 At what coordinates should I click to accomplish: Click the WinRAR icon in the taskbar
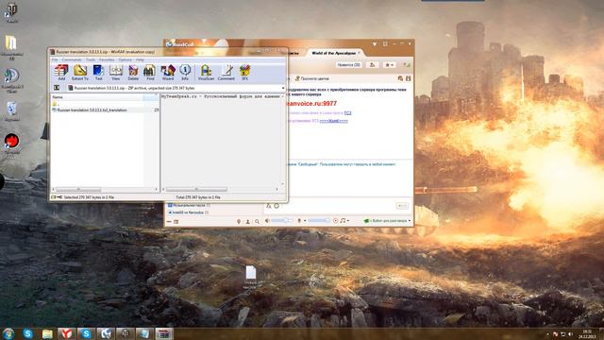(164, 333)
